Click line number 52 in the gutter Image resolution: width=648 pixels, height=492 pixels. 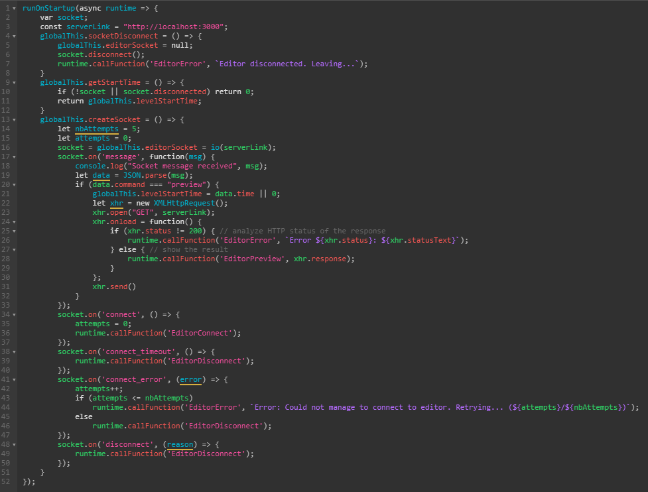pyautogui.click(x=6, y=481)
